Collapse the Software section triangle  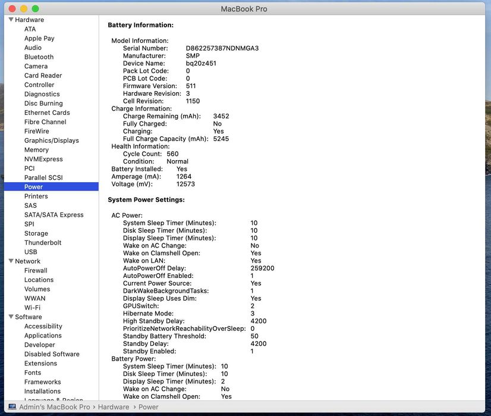[11, 317]
